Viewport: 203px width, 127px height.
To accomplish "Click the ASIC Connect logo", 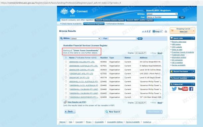I will pyautogui.click(x=74, y=12).
